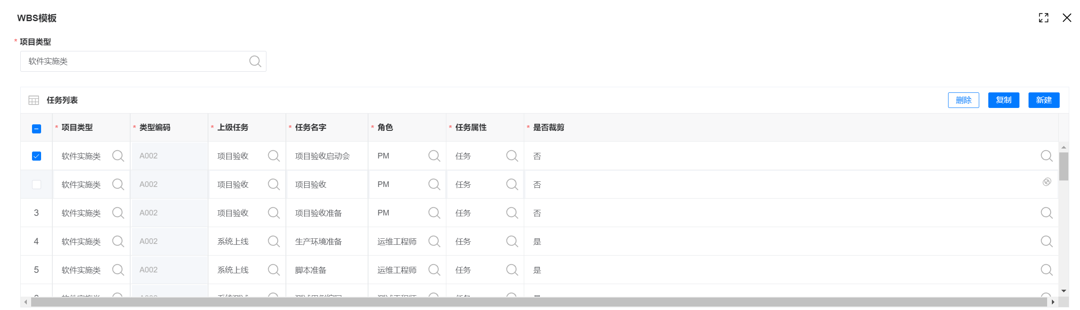Screen dimensions: 1080x310
Task: Open 任务属性 lookup in 脚本准备 row
Action: (512, 270)
